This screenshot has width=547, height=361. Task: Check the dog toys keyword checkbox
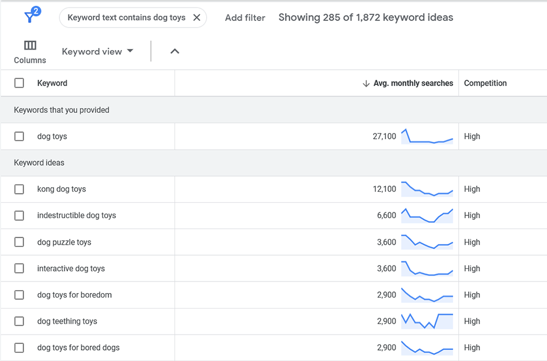click(19, 136)
